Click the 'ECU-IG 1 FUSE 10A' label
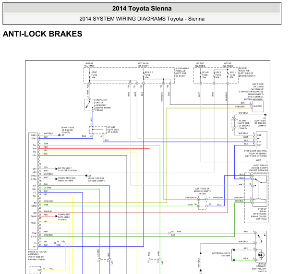 click(x=148, y=75)
